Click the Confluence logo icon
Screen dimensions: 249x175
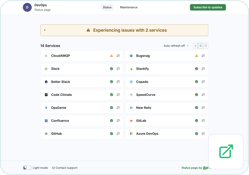point(46,121)
